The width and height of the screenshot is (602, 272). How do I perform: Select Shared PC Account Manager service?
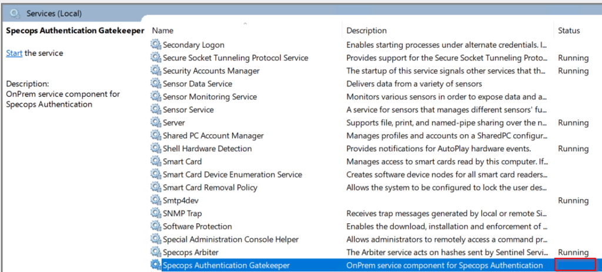point(213,135)
